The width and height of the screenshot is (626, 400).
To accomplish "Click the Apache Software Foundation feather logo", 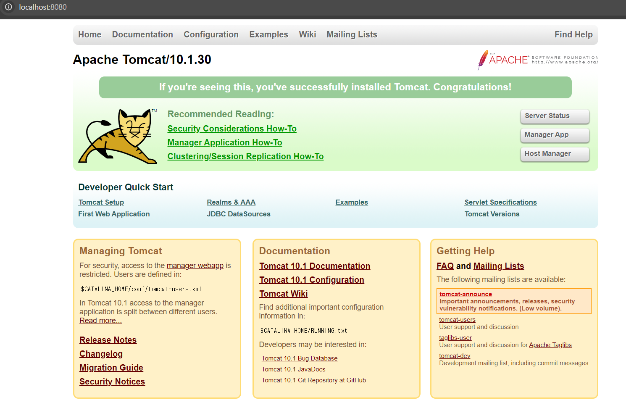I will 538,60.
